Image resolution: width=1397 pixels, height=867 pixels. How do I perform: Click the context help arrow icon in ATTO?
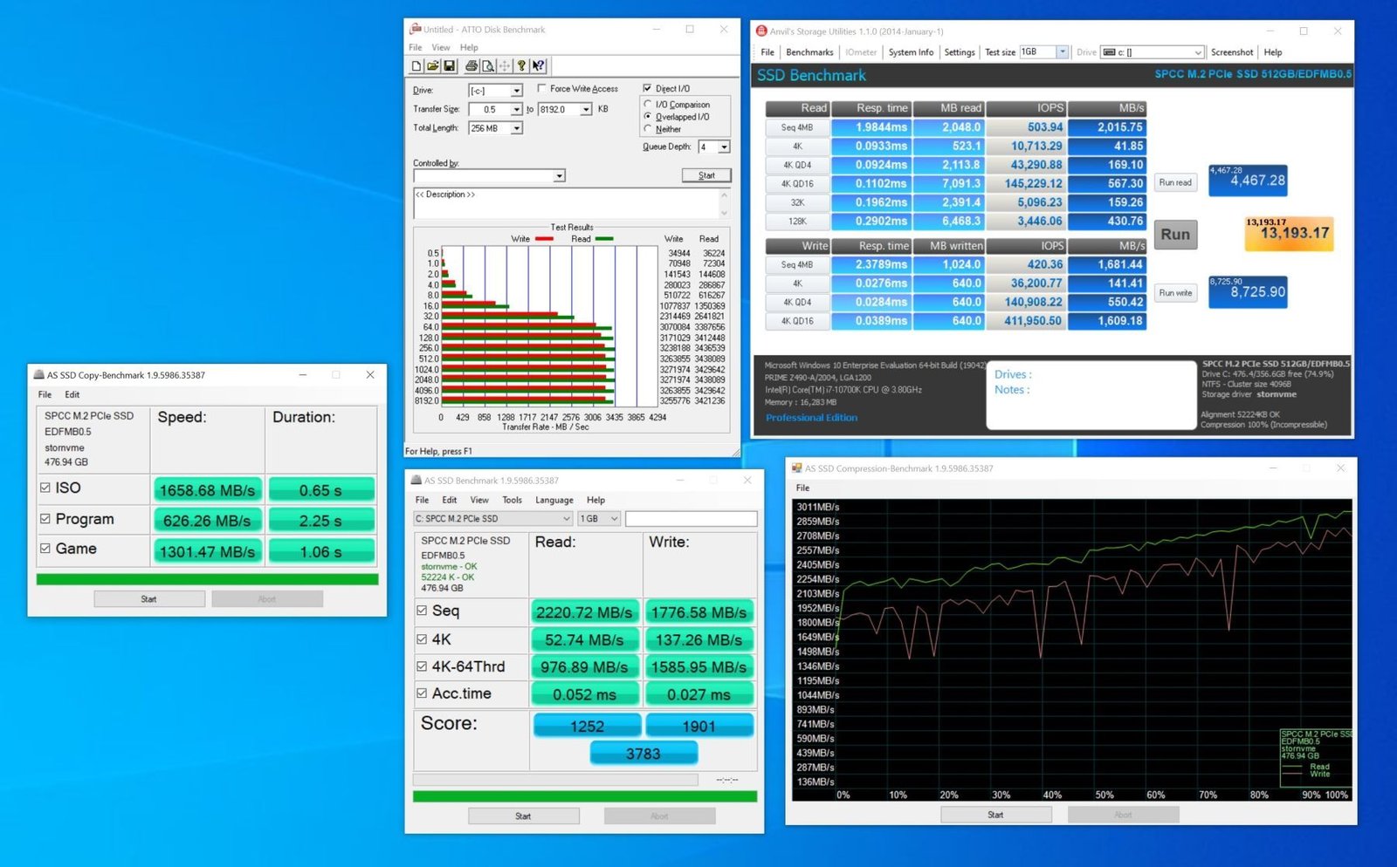pyautogui.click(x=539, y=66)
